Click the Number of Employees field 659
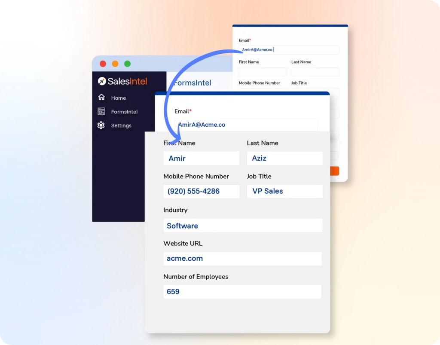 tap(242, 292)
